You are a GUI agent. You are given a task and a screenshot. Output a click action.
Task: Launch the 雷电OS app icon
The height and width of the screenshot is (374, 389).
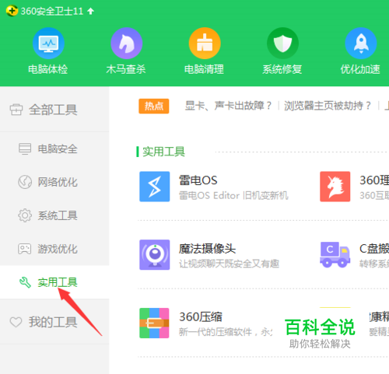[x=155, y=187]
